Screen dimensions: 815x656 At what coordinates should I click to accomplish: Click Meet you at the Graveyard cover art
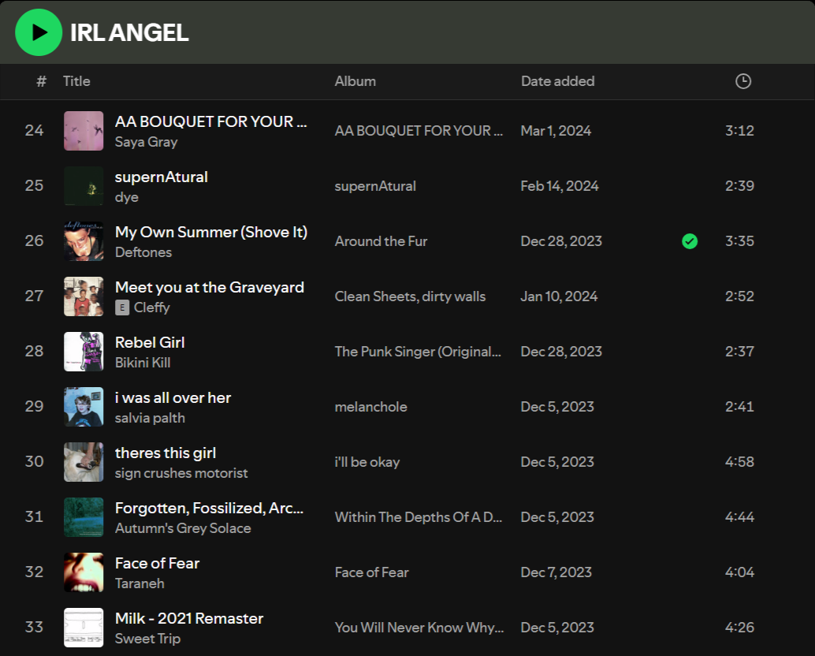84,296
